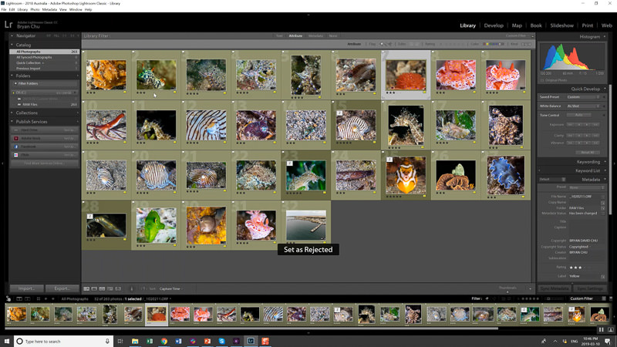Open the Metadata menu in menu bar
Screen dimensions: 617x347
(49, 9)
